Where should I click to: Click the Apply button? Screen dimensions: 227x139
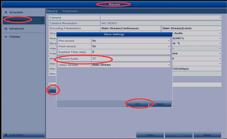(179, 135)
